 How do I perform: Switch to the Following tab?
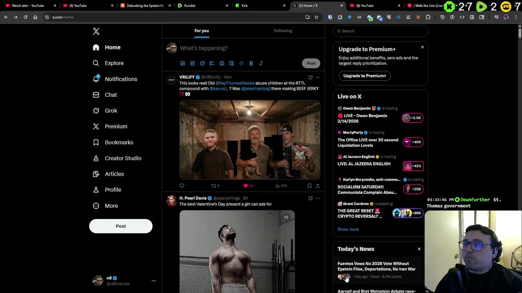(283, 31)
